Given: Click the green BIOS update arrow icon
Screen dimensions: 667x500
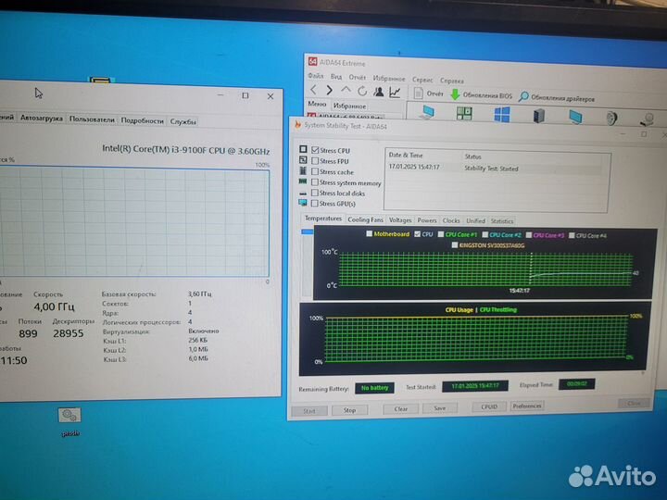Looking at the screenshot, I should click(x=454, y=94).
